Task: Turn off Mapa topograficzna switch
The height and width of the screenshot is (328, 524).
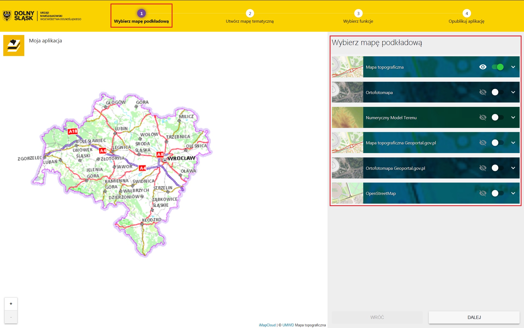Action: tap(498, 67)
